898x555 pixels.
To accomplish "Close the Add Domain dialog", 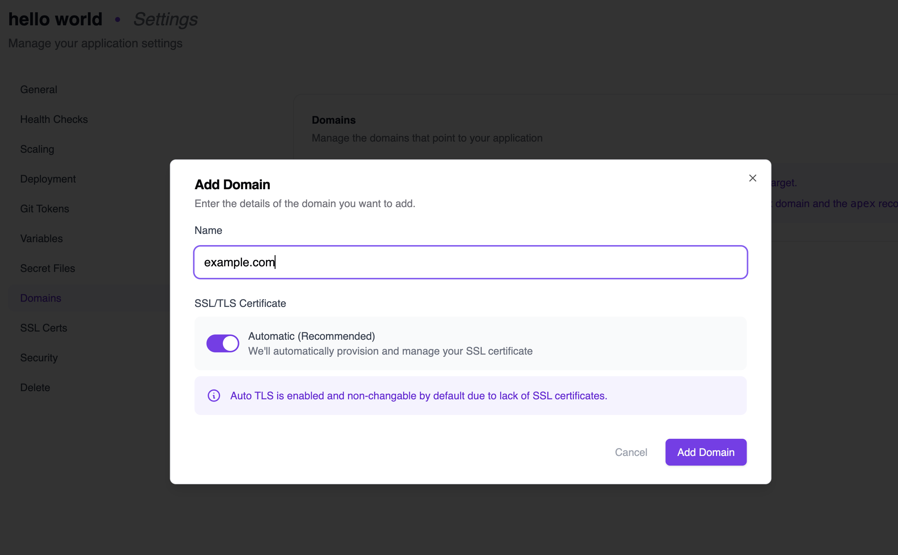I will coord(753,178).
